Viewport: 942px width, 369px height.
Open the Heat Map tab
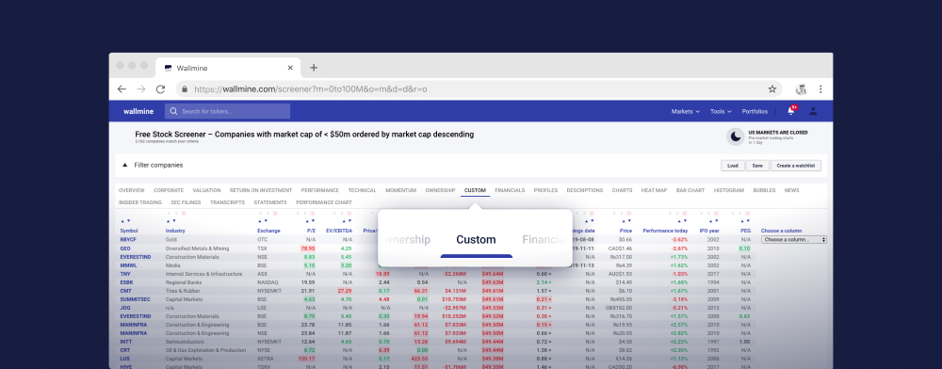(x=655, y=190)
